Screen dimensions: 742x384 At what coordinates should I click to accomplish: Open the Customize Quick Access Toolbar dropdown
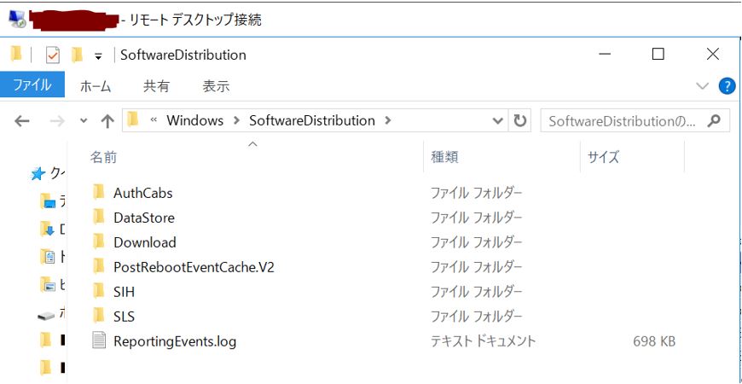[98, 56]
